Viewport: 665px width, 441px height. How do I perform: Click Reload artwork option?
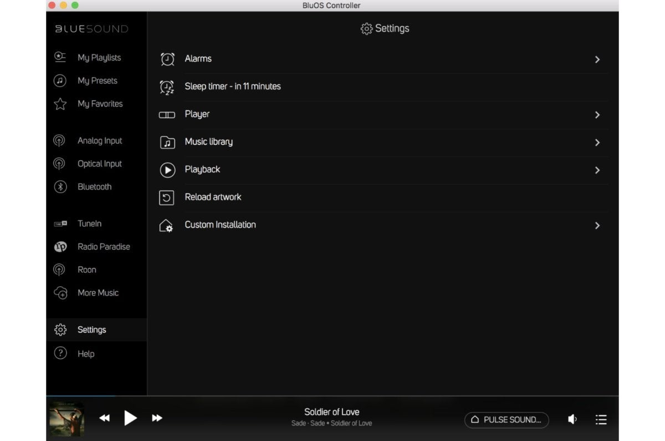[x=382, y=198]
